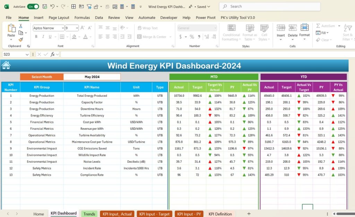
Task: Switch to the KPI Definition sheet tab
Action: pyautogui.click(x=220, y=214)
